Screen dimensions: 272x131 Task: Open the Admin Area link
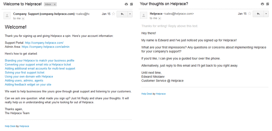[46, 47]
